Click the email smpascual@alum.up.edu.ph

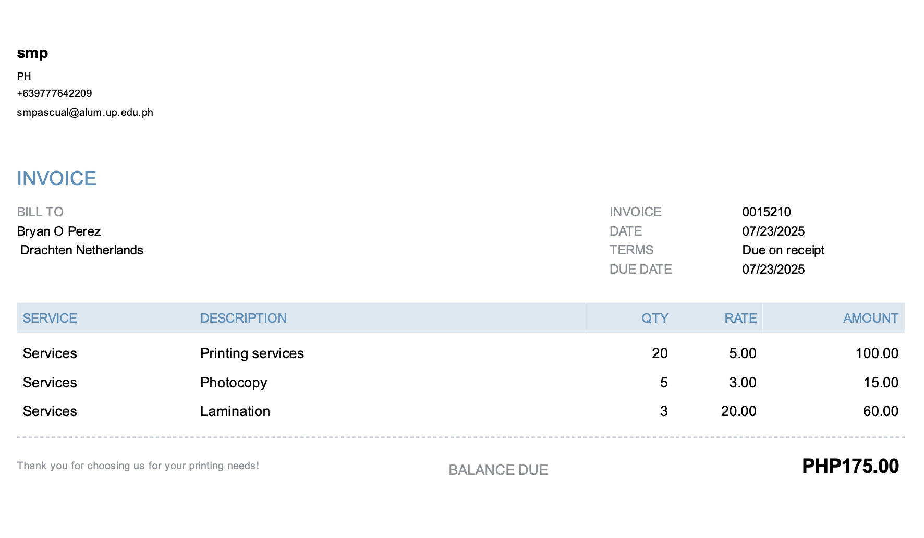85,112
